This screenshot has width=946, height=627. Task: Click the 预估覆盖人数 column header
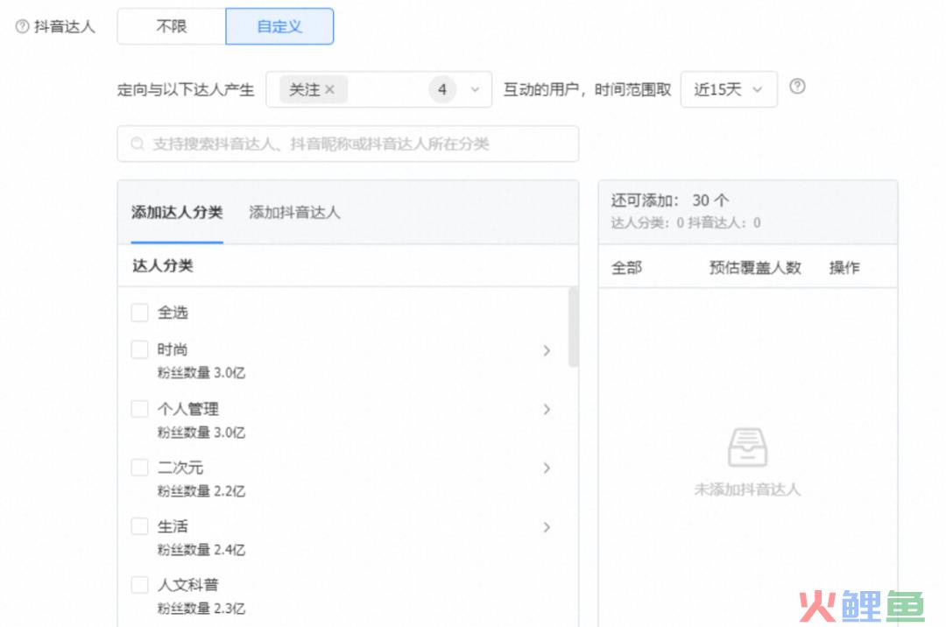click(755, 267)
